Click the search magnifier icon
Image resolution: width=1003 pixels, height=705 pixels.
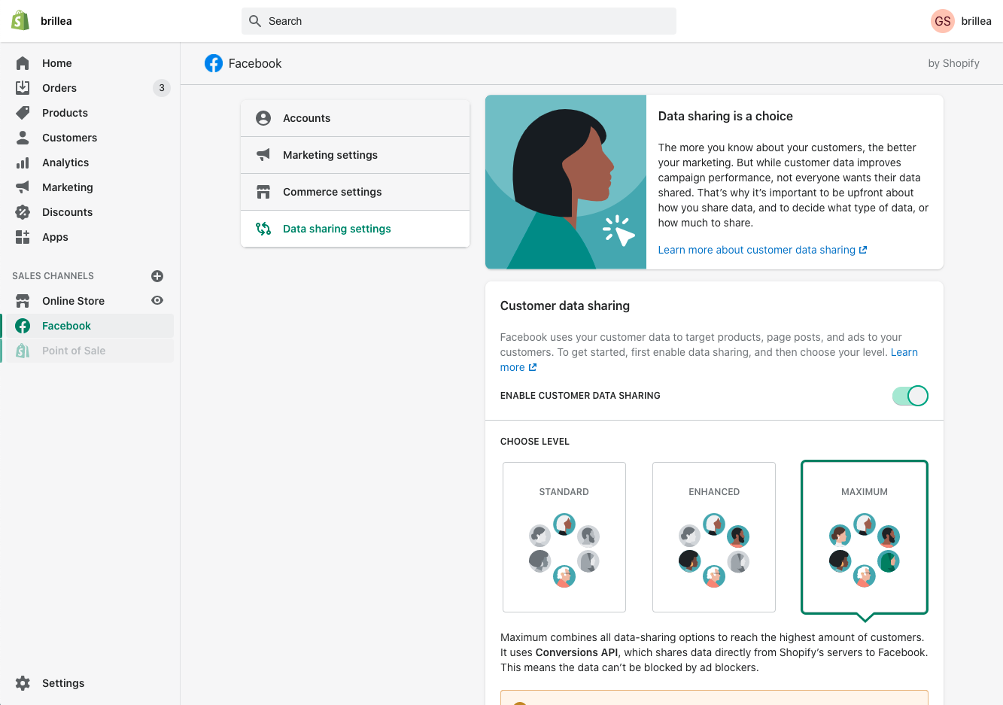tap(255, 21)
